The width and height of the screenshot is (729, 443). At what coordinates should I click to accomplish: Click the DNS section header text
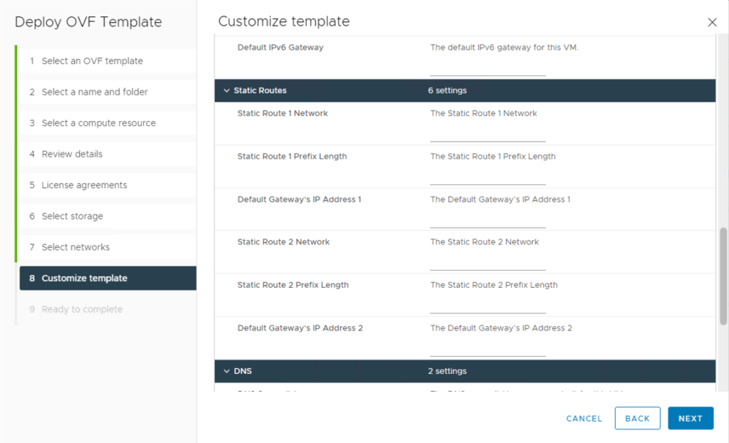(x=243, y=371)
